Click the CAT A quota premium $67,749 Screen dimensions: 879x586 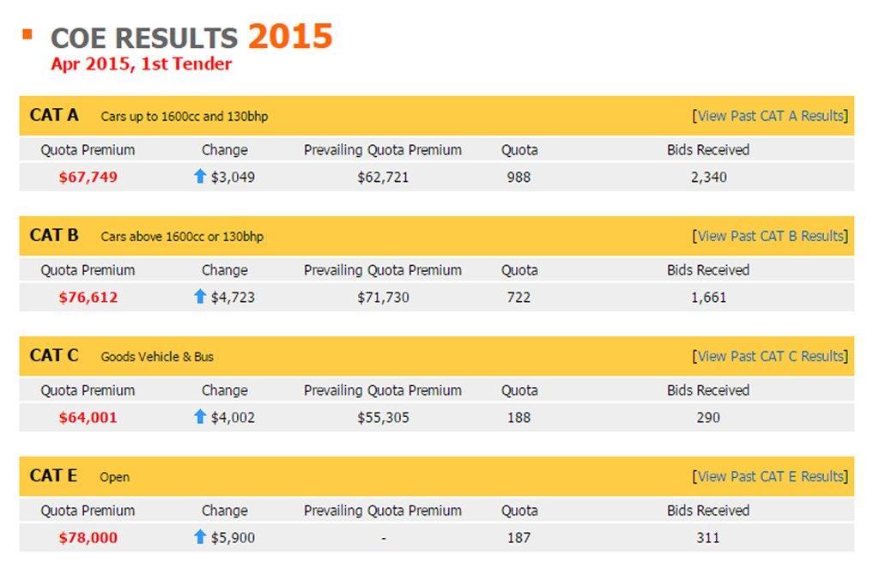point(88,178)
